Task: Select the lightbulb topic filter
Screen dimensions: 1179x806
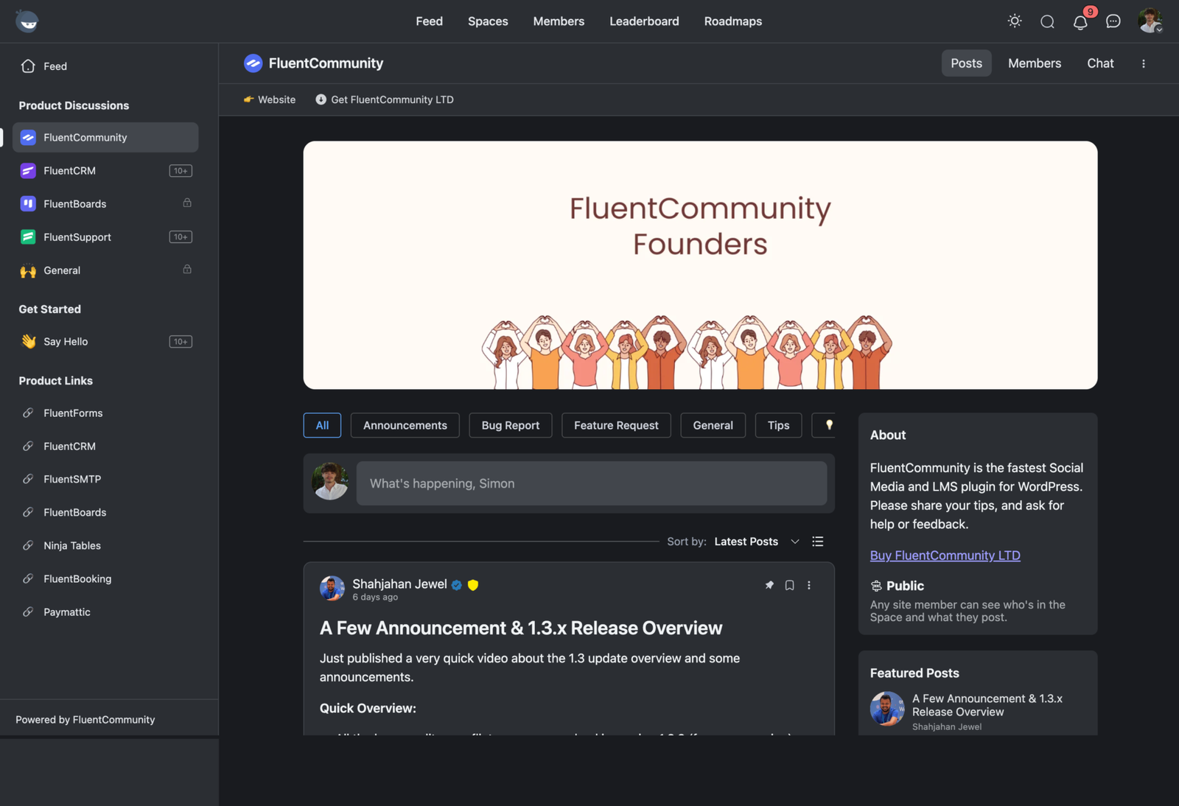Action: tap(825, 425)
